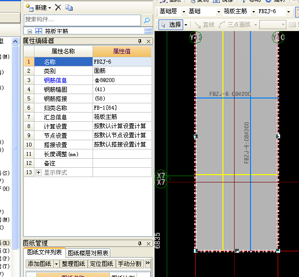Click the 面筋 category value cell
Screen dimensions: 299x277
pyautogui.click(x=122, y=71)
